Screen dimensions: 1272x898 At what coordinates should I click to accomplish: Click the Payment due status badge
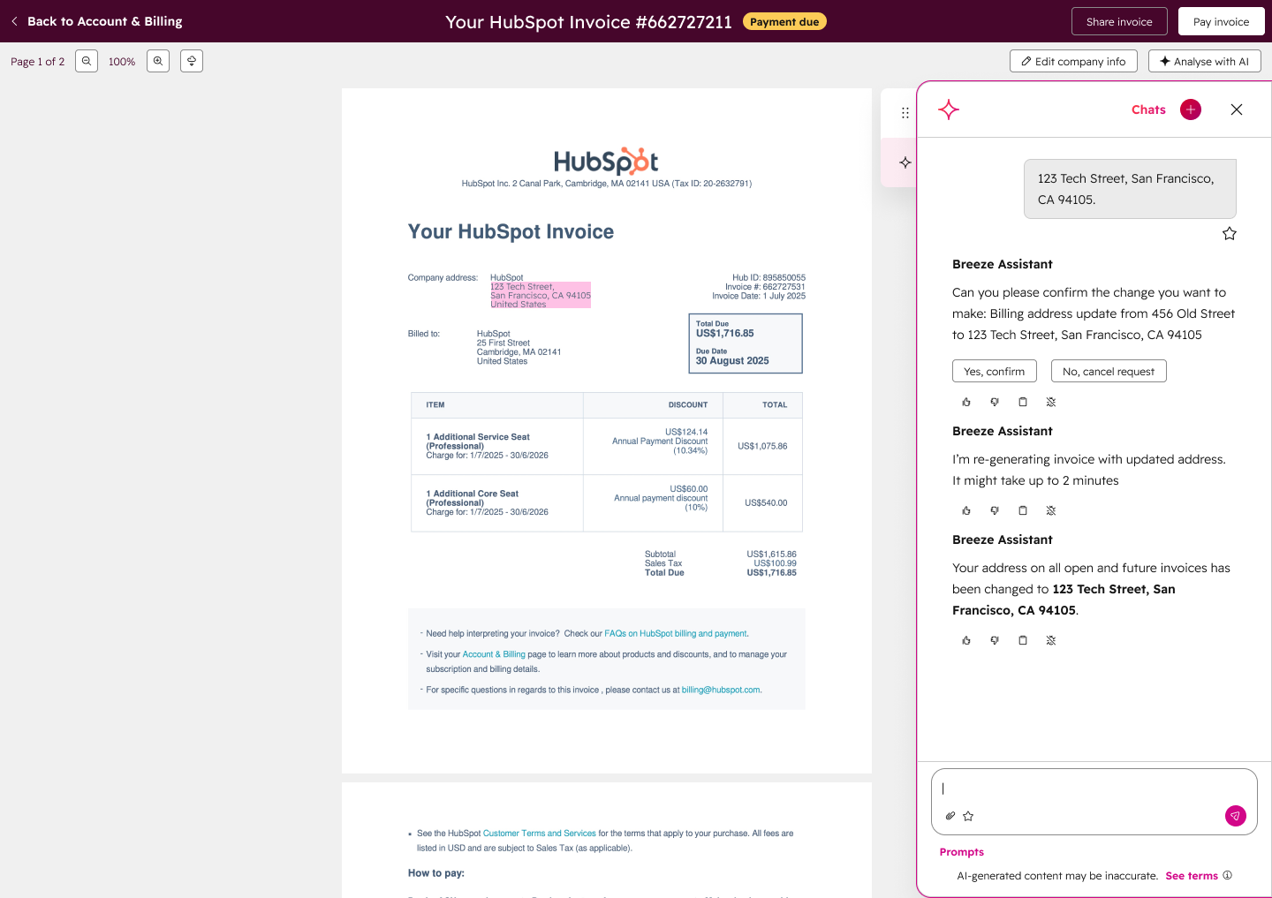[784, 21]
